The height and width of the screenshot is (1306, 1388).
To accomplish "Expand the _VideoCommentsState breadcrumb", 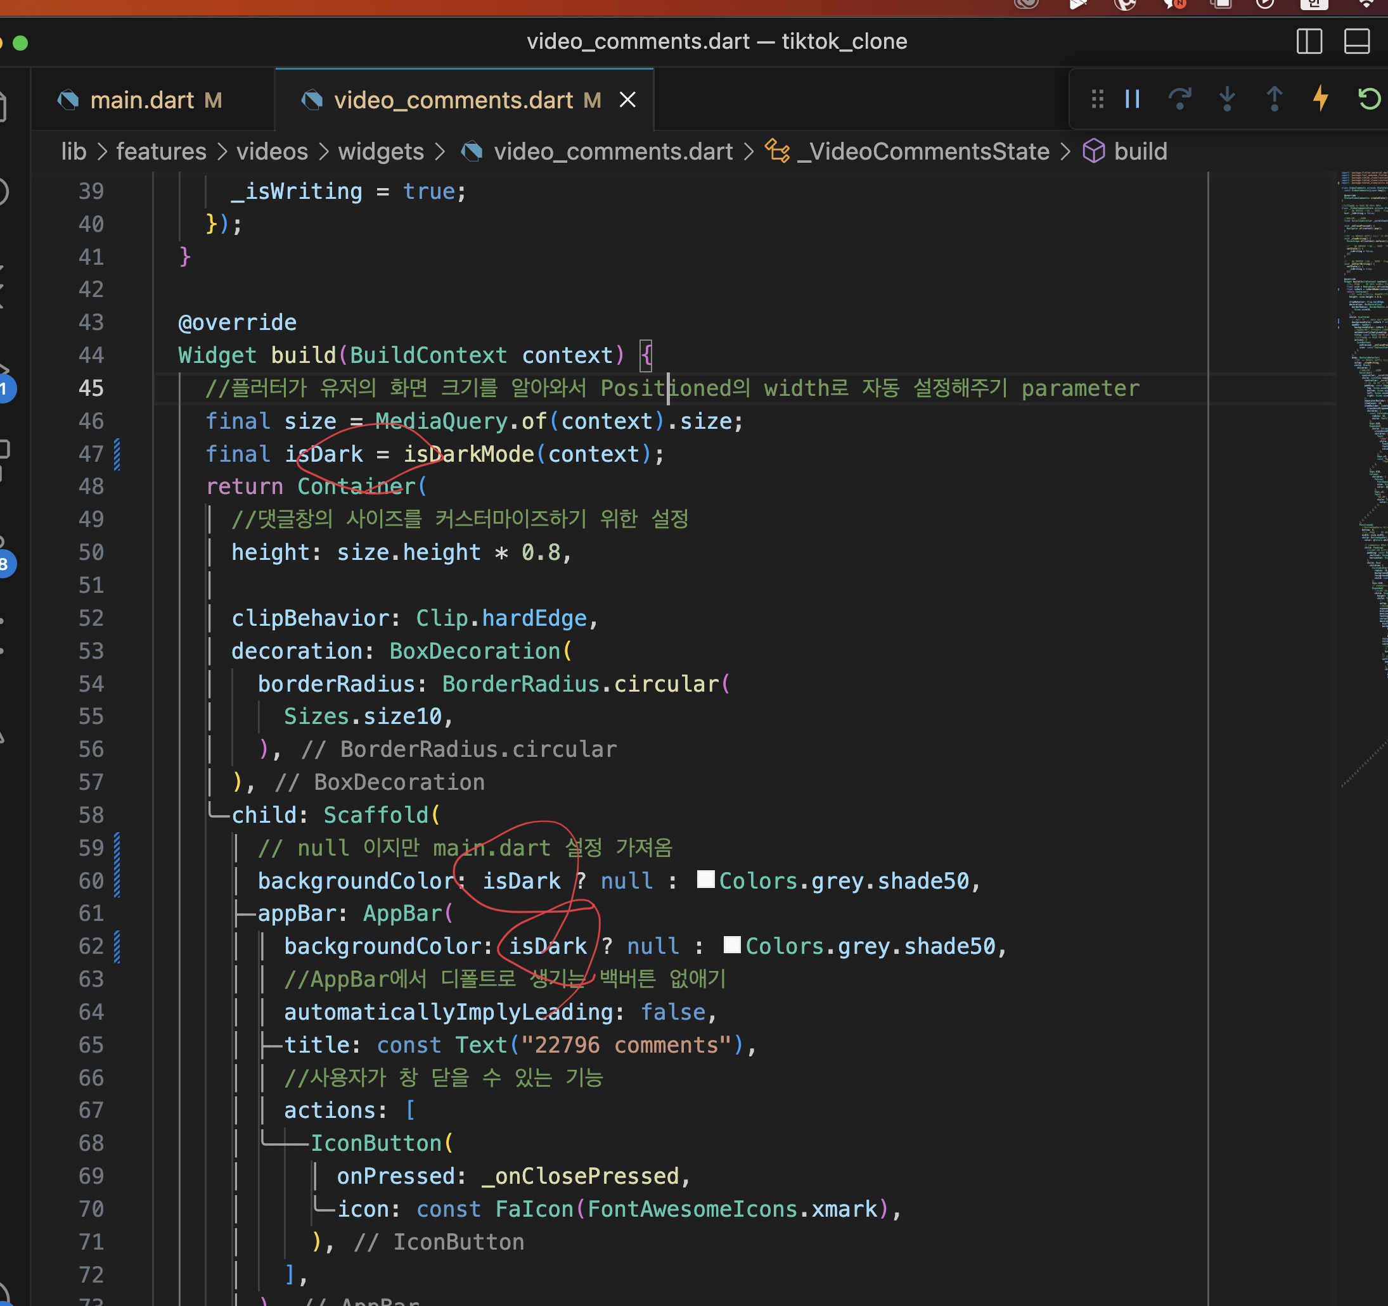I will [923, 151].
